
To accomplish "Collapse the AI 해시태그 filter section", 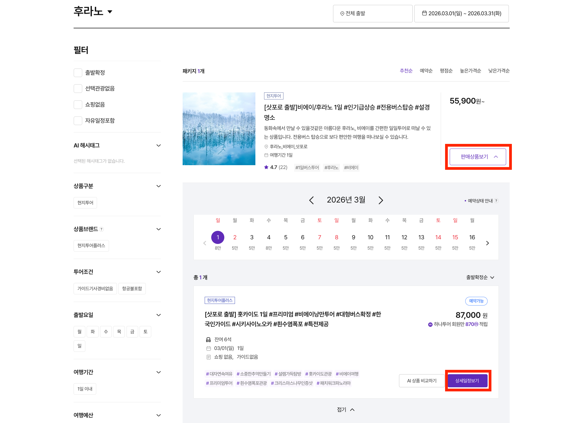I will (x=158, y=146).
